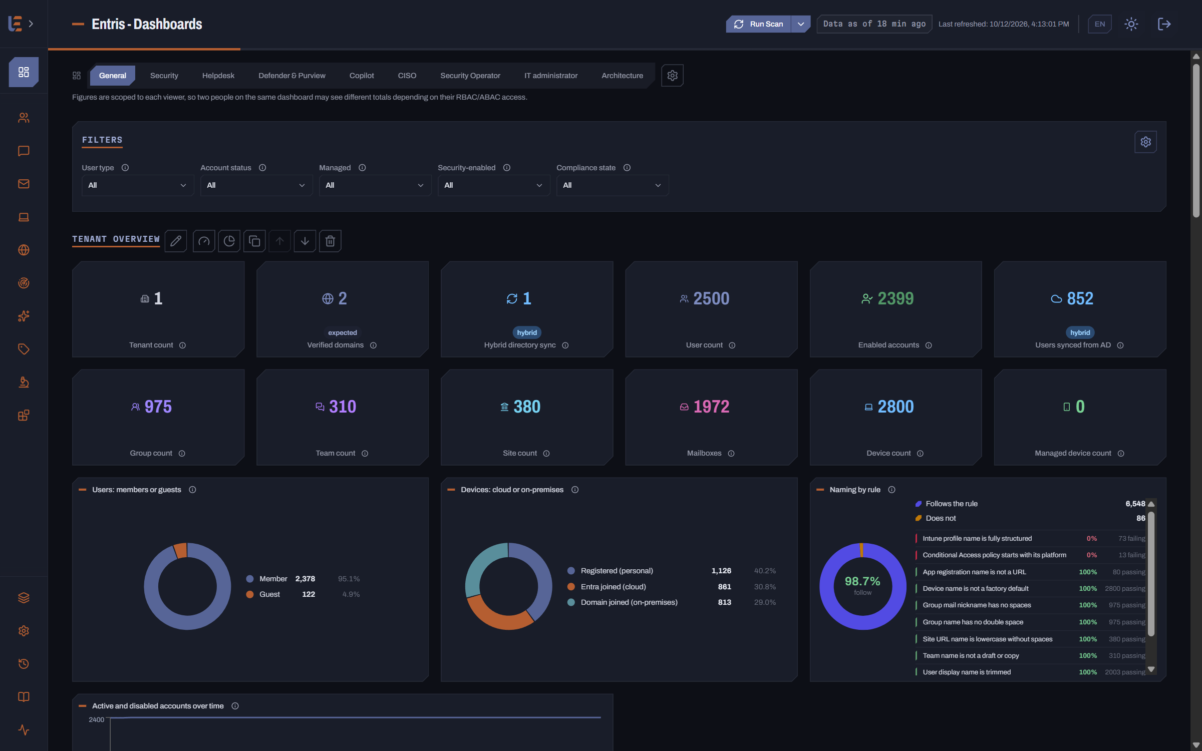Screen dimensions: 1202x751
Task: Open the Managed filter dropdown
Action: point(375,185)
